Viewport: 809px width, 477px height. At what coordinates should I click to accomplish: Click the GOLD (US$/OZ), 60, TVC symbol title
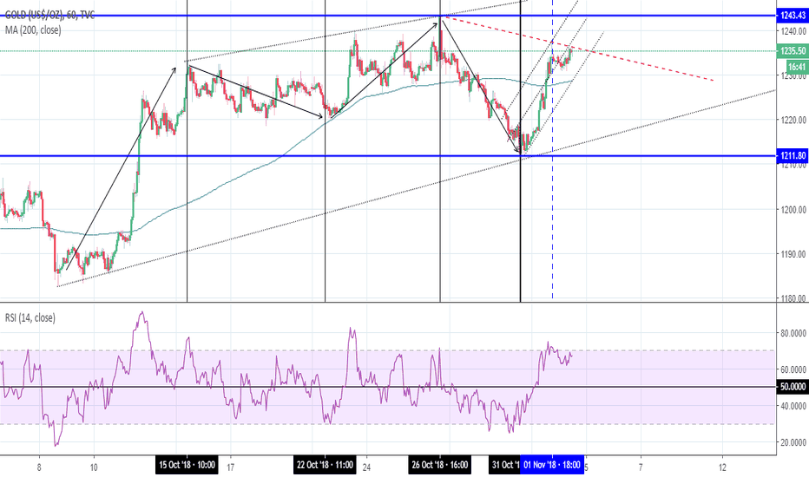[50, 16]
